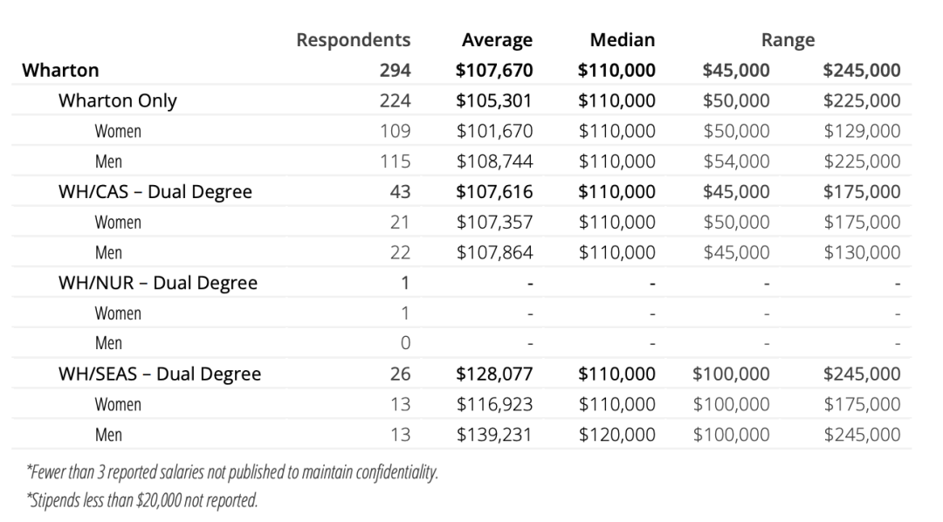
Task: Click the $139,231 average salary cell
Action: click(x=493, y=435)
